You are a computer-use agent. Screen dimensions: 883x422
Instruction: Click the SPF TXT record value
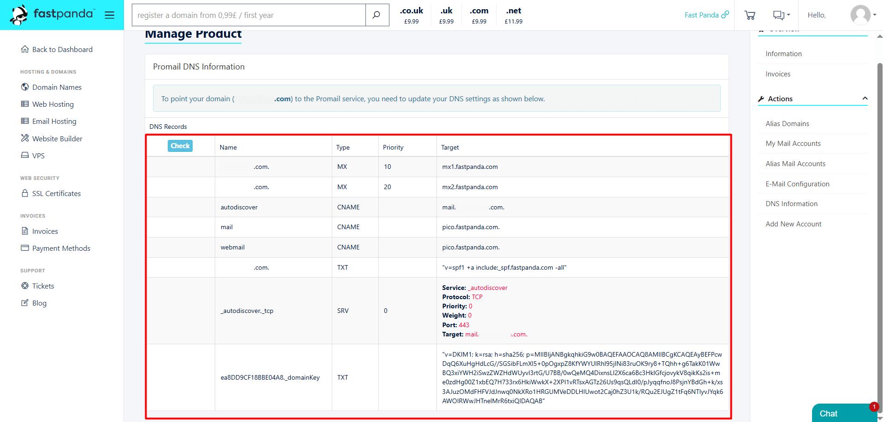pyautogui.click(x=504, y=267)
